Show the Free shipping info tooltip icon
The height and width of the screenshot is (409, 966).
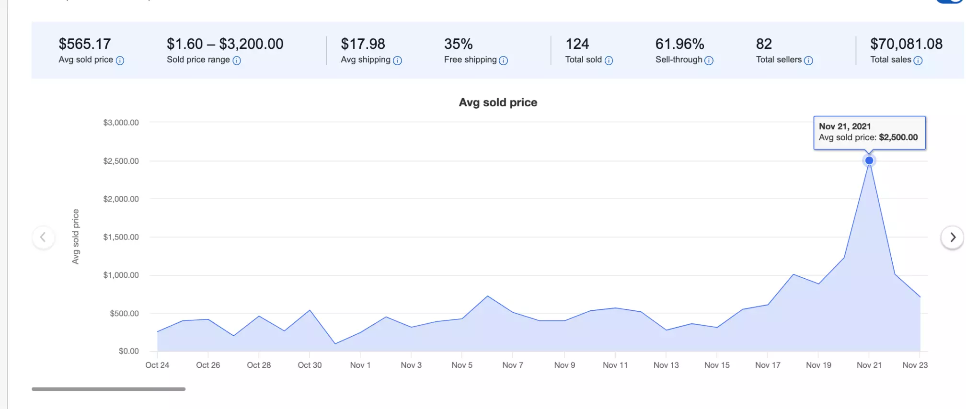coord(503,60)
